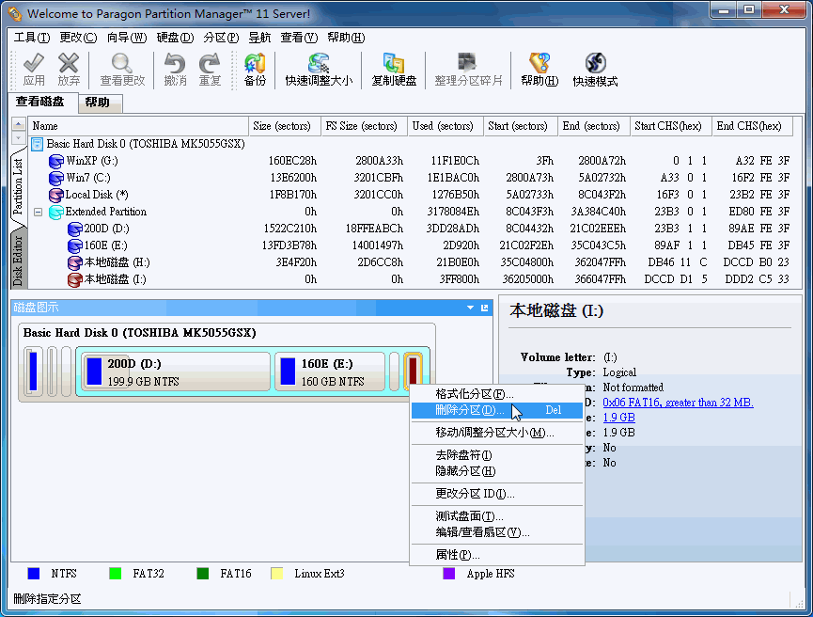Start Express Resize (快速调整大小) toolbar icon
The width and height of the screenshot is (813, 617).
tap(319, 64)
